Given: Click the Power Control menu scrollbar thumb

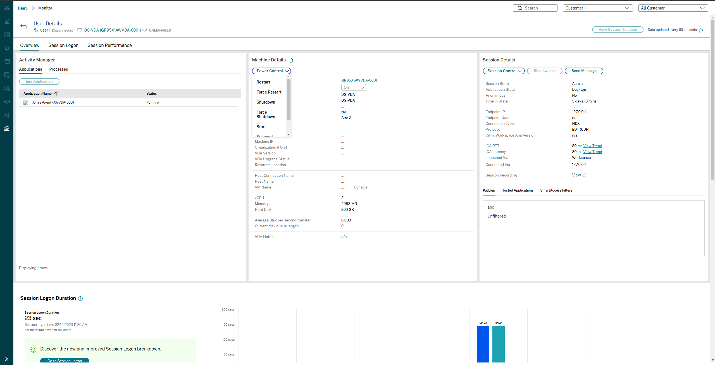Looking at the screenshot, I should tap(289, 99).
